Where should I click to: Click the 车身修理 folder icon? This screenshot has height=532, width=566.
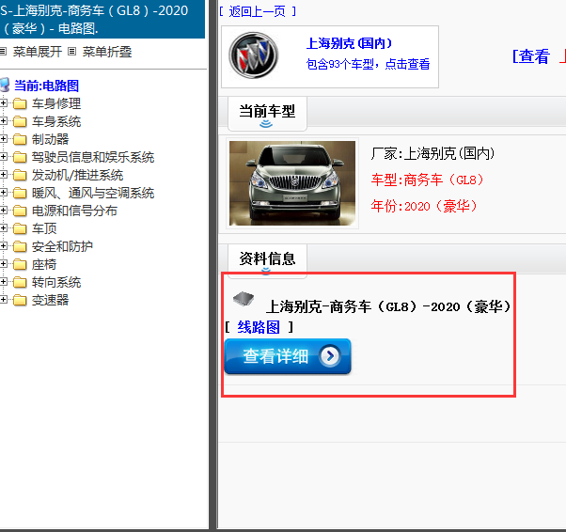point(20,104)
